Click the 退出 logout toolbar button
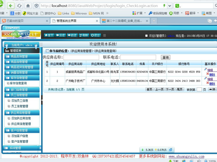This screenshot has height=162, width=217. tap(95, 35)
